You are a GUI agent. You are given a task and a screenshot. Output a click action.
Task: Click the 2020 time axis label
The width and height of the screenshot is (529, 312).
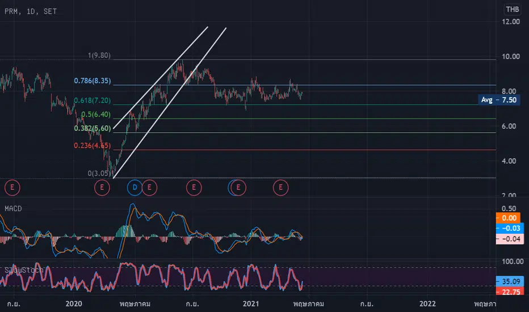[74, 303]
